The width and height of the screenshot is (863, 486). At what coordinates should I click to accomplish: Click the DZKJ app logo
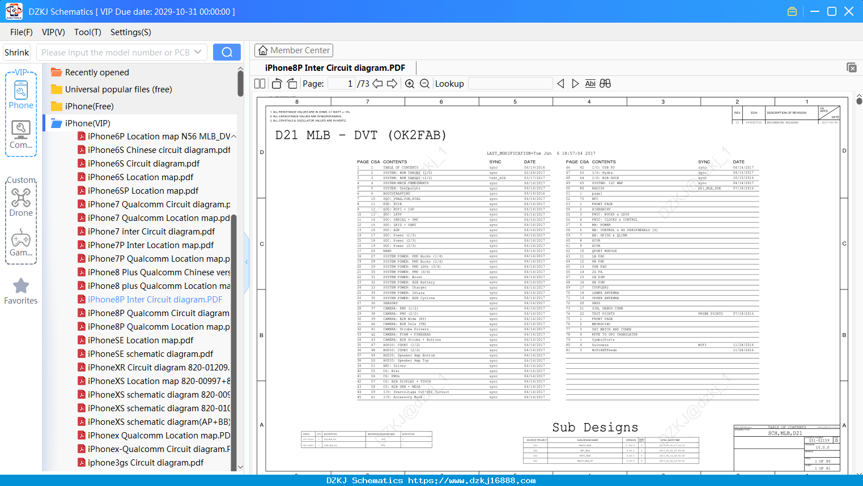point(14,11)
